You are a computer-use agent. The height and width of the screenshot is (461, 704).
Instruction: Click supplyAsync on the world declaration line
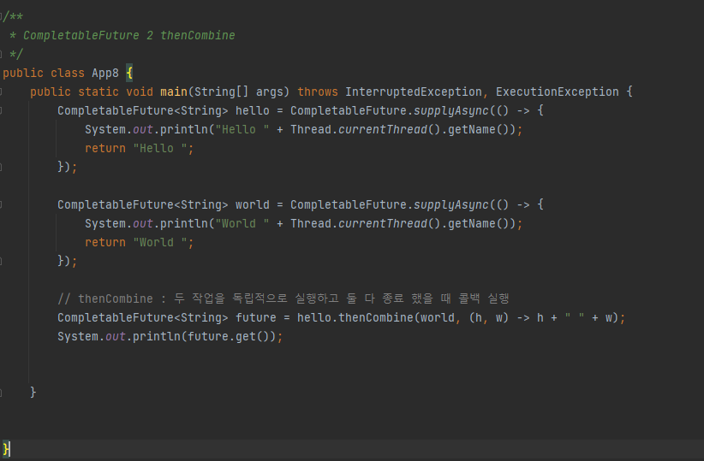(450, 205)
